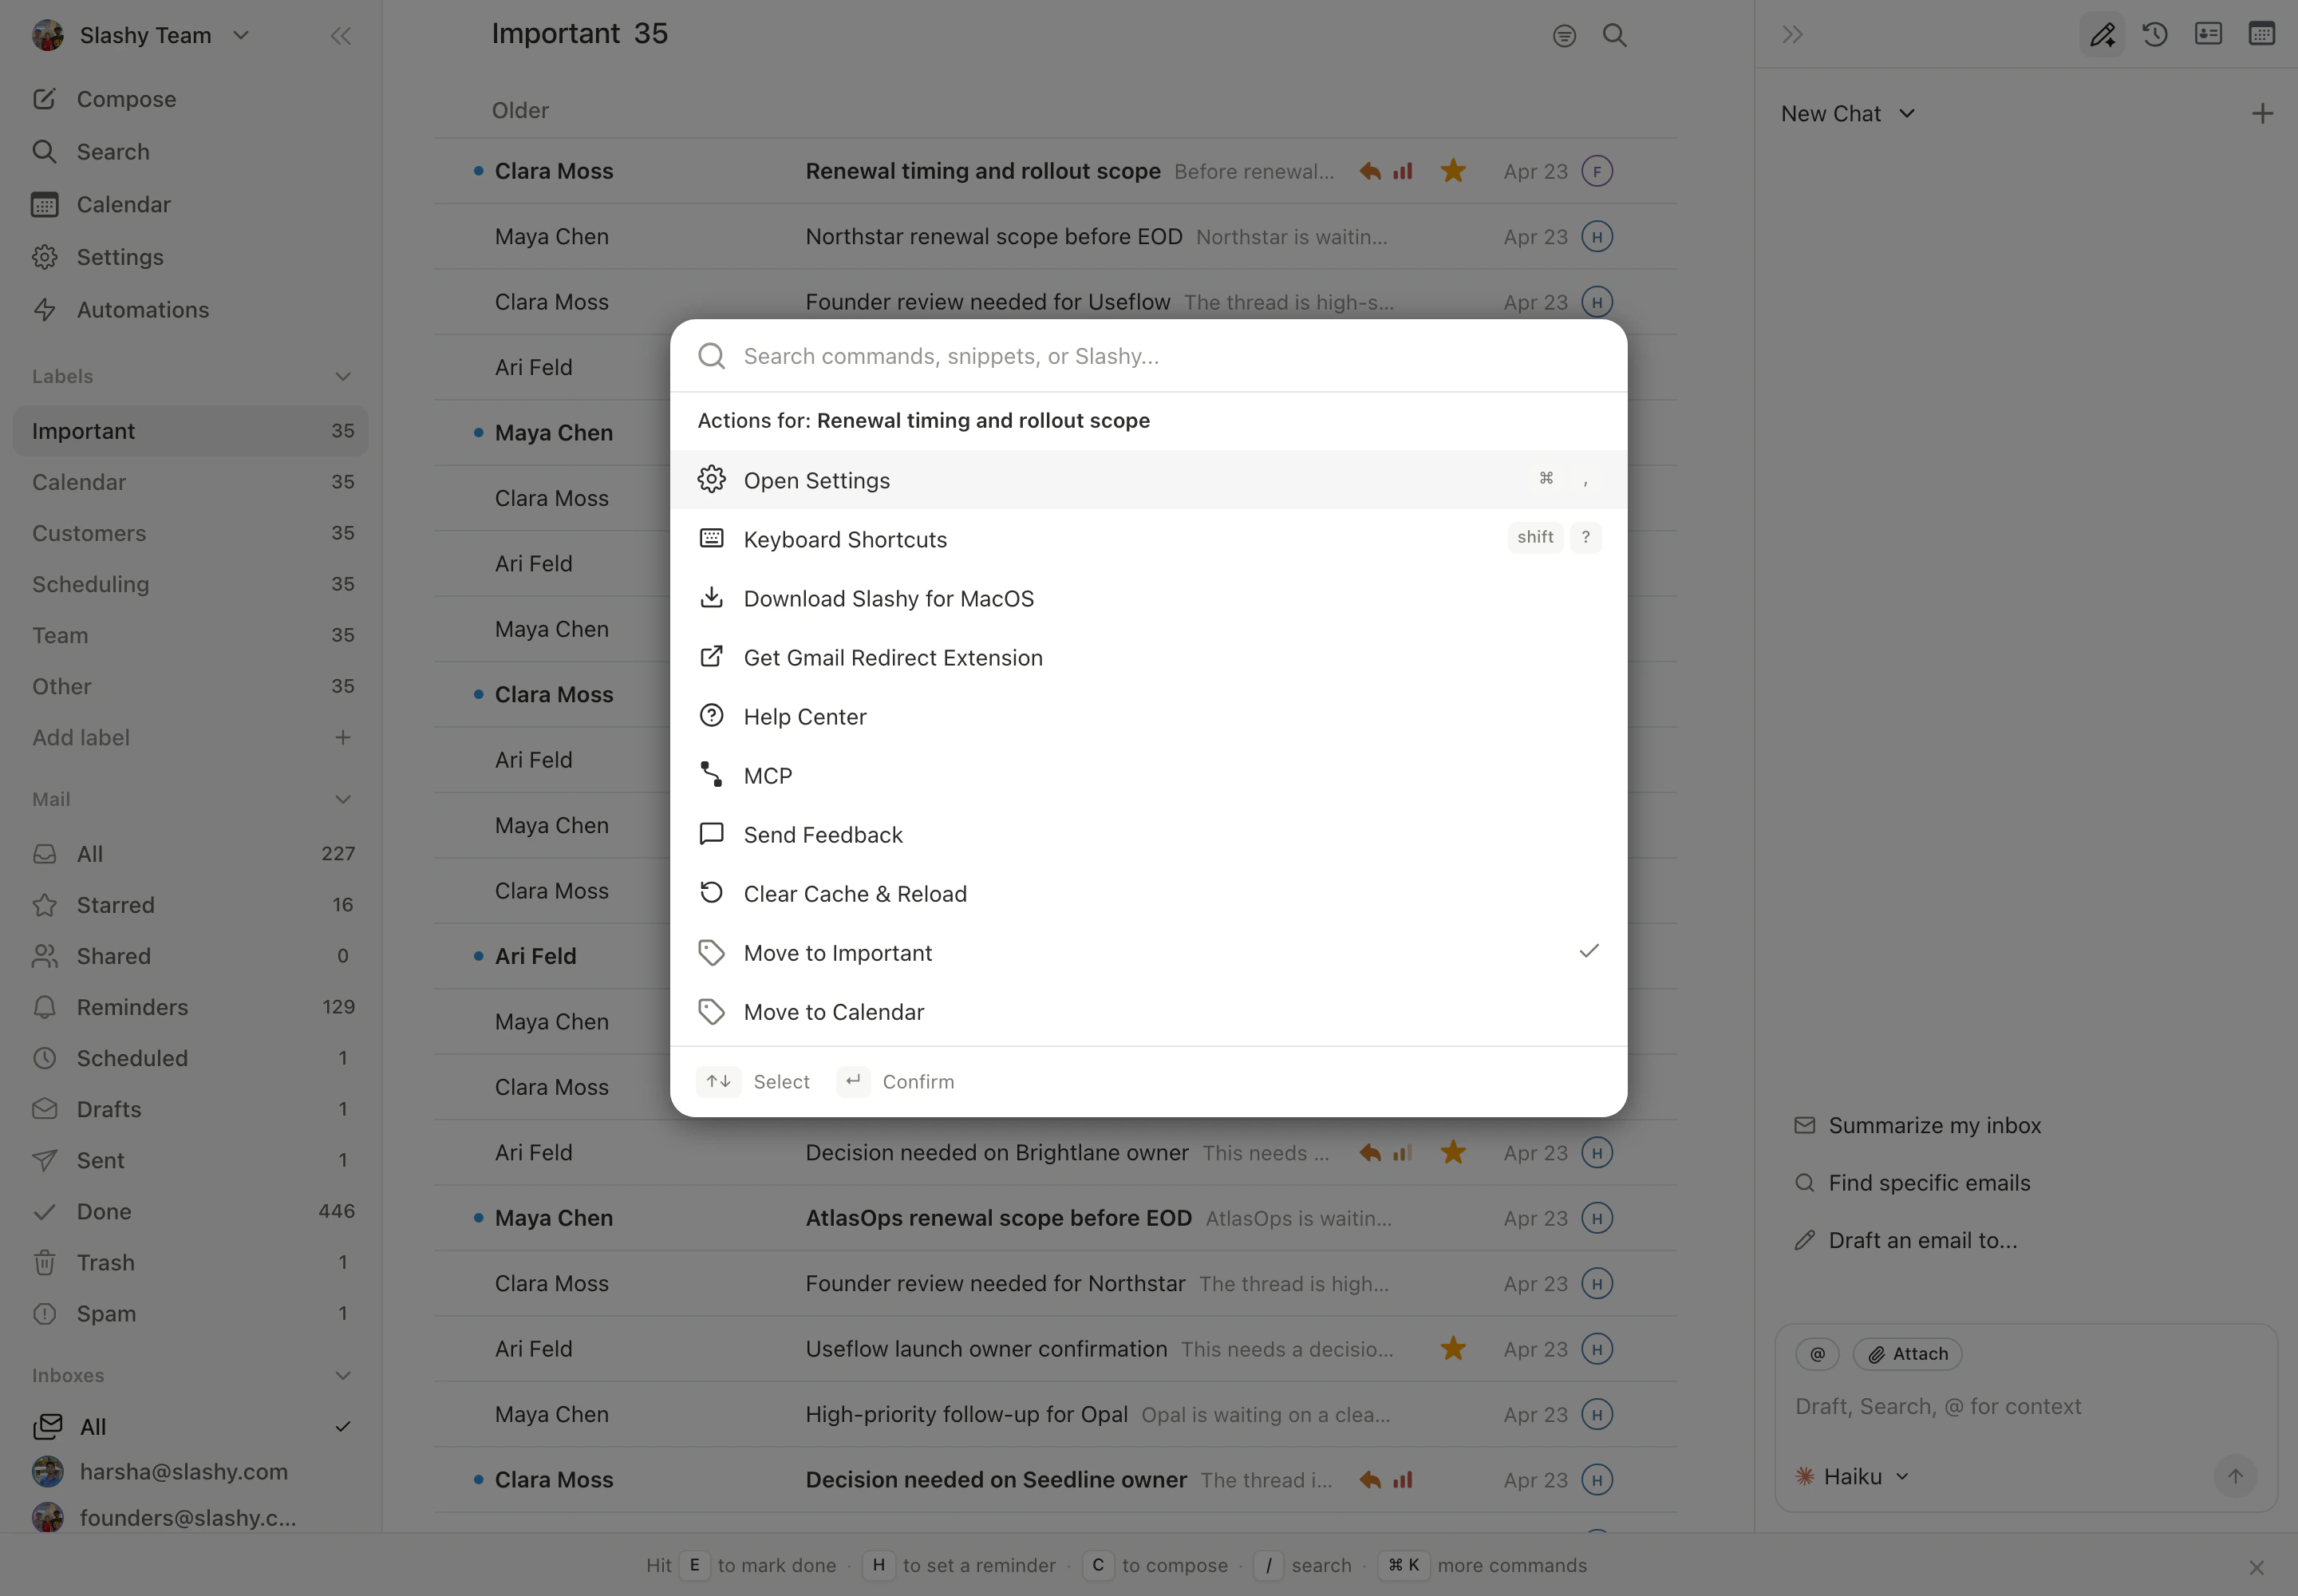Choose Open Settings command
The height and width of the screenshot is (1596, 2298).
(x=1148, y=480)
